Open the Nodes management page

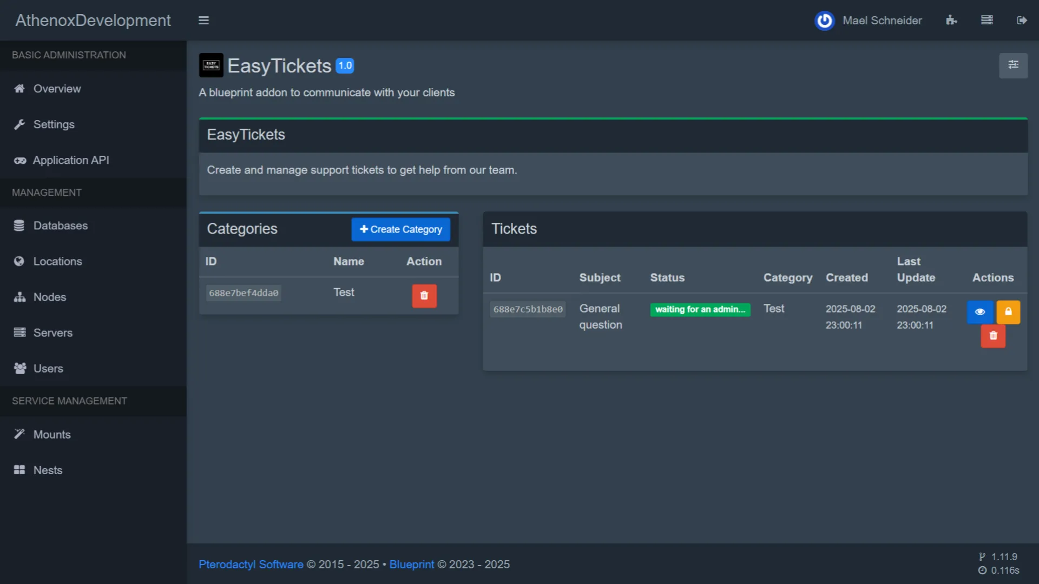point(49,297)
